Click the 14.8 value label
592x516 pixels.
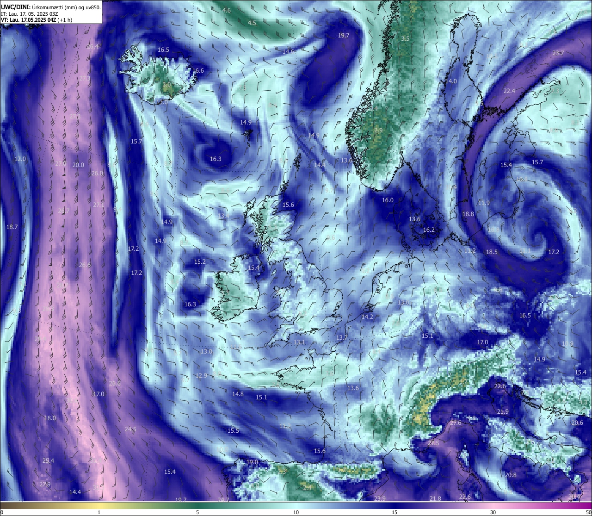point(238,394)
